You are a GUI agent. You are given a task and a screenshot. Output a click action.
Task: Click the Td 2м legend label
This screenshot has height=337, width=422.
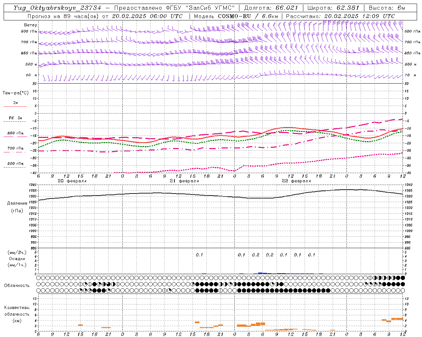coord(15,118)
